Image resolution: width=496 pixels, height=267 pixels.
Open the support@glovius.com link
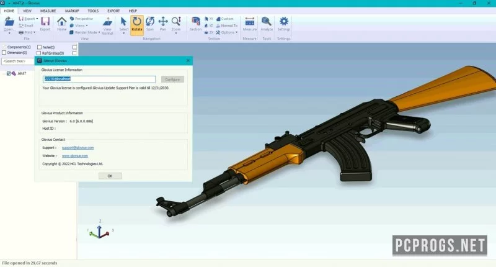pyautogui.click(x=78, y=148)
